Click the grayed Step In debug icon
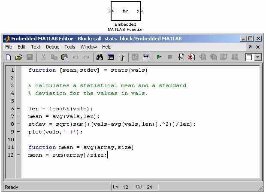The width and height of the screenshot is (266, 194). pyautogui.click(x=213, y=57)
